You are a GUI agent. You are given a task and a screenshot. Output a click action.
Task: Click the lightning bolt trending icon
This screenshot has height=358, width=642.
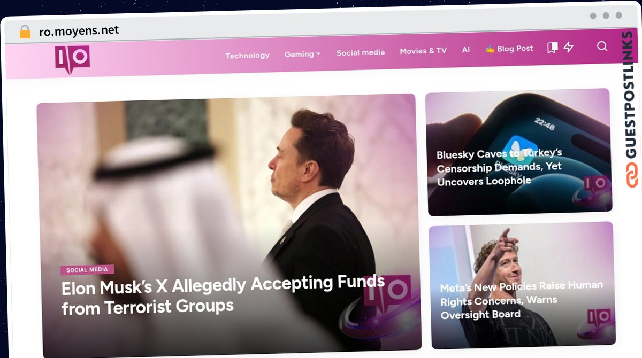[568, 47]
